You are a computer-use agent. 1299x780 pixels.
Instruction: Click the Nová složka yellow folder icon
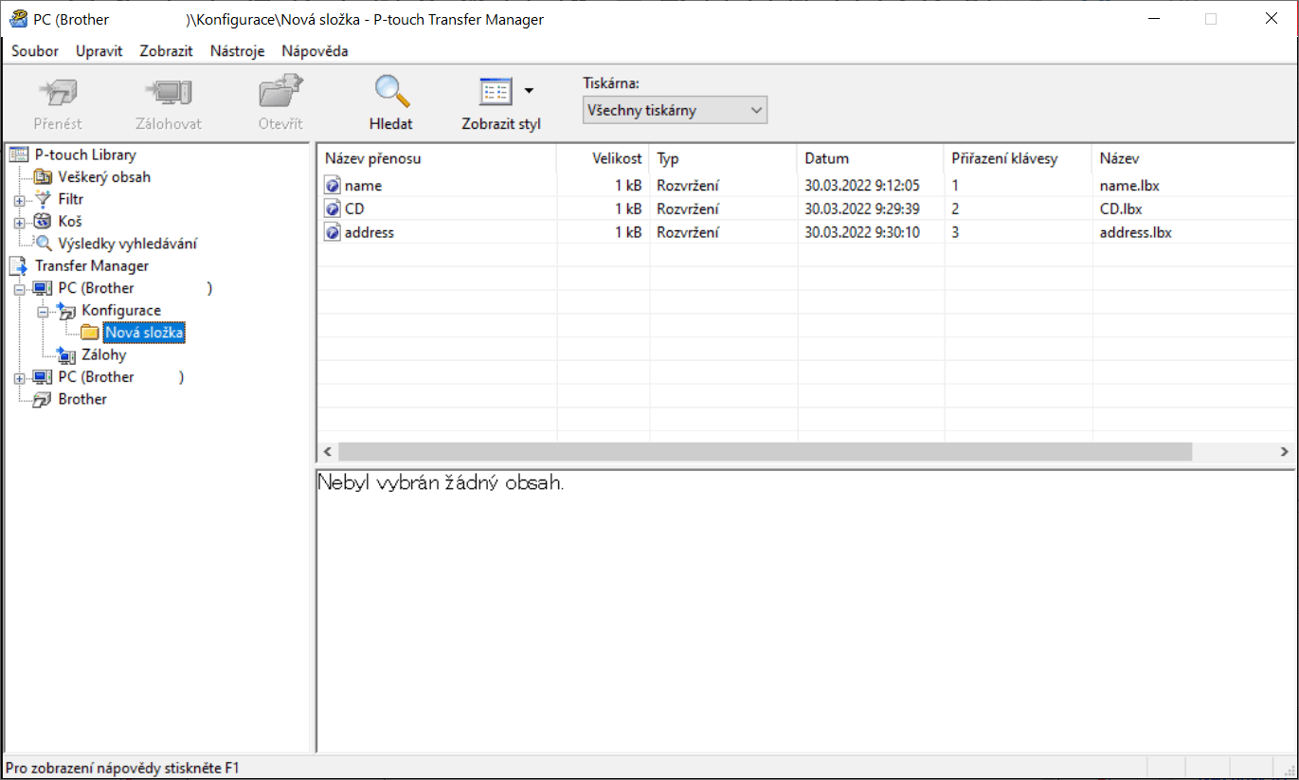click(x=90, y=333)
